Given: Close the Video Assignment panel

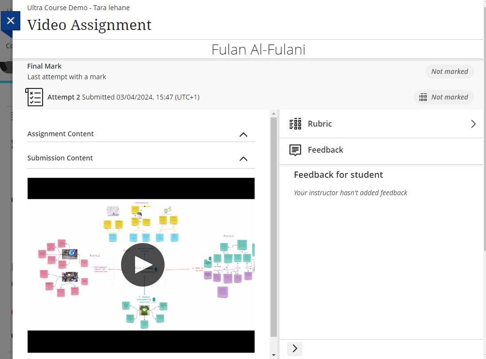Looking at the screenshot, I should point(11,21).
